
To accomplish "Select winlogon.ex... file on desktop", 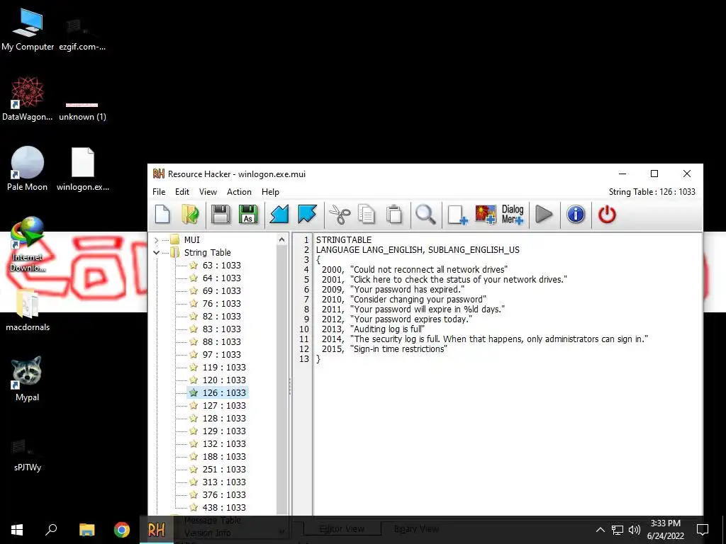I will [83, 169].
